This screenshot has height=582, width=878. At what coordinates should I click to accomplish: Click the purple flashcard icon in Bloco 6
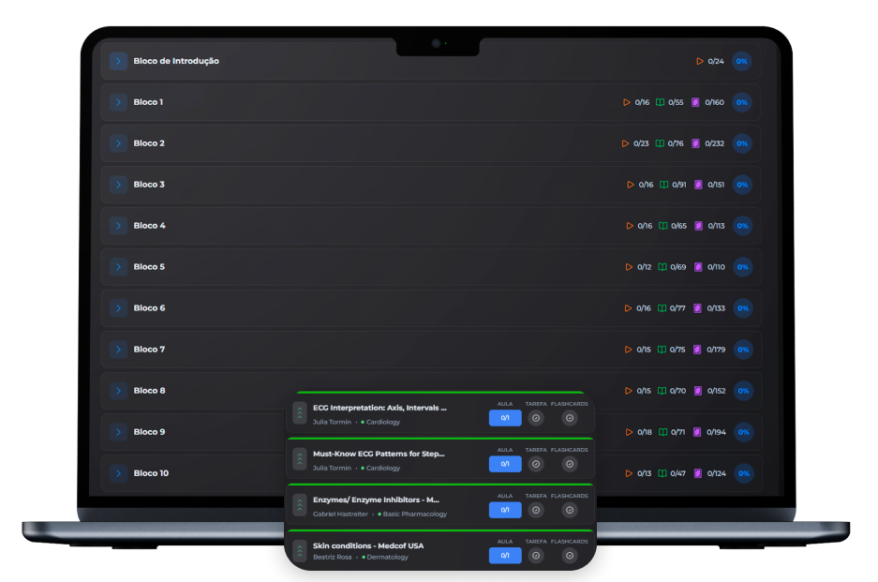pyautogui.click(x=697, y=308)
